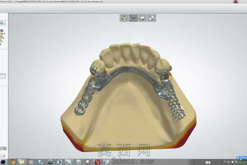Open the dropdown at bottom of left panel
This screenshot has height=165, width=247.
(x=3, y=156)
